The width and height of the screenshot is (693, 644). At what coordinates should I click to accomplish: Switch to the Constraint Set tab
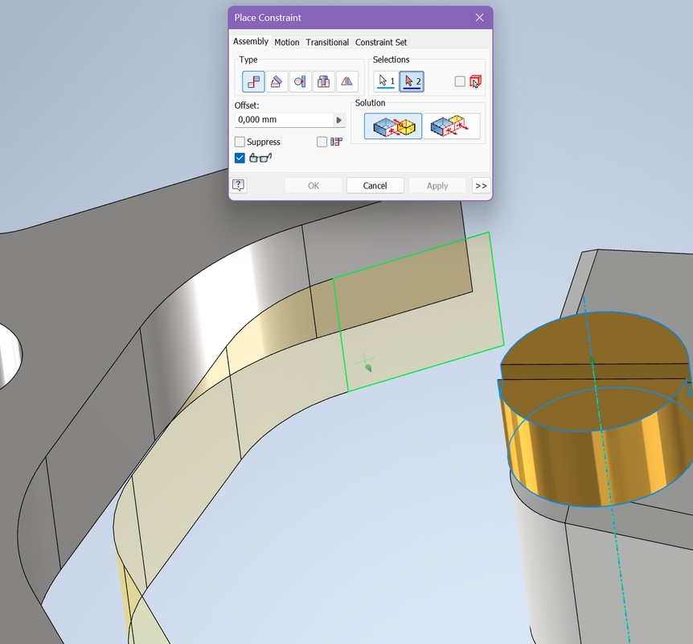click(x=381, y=42)
